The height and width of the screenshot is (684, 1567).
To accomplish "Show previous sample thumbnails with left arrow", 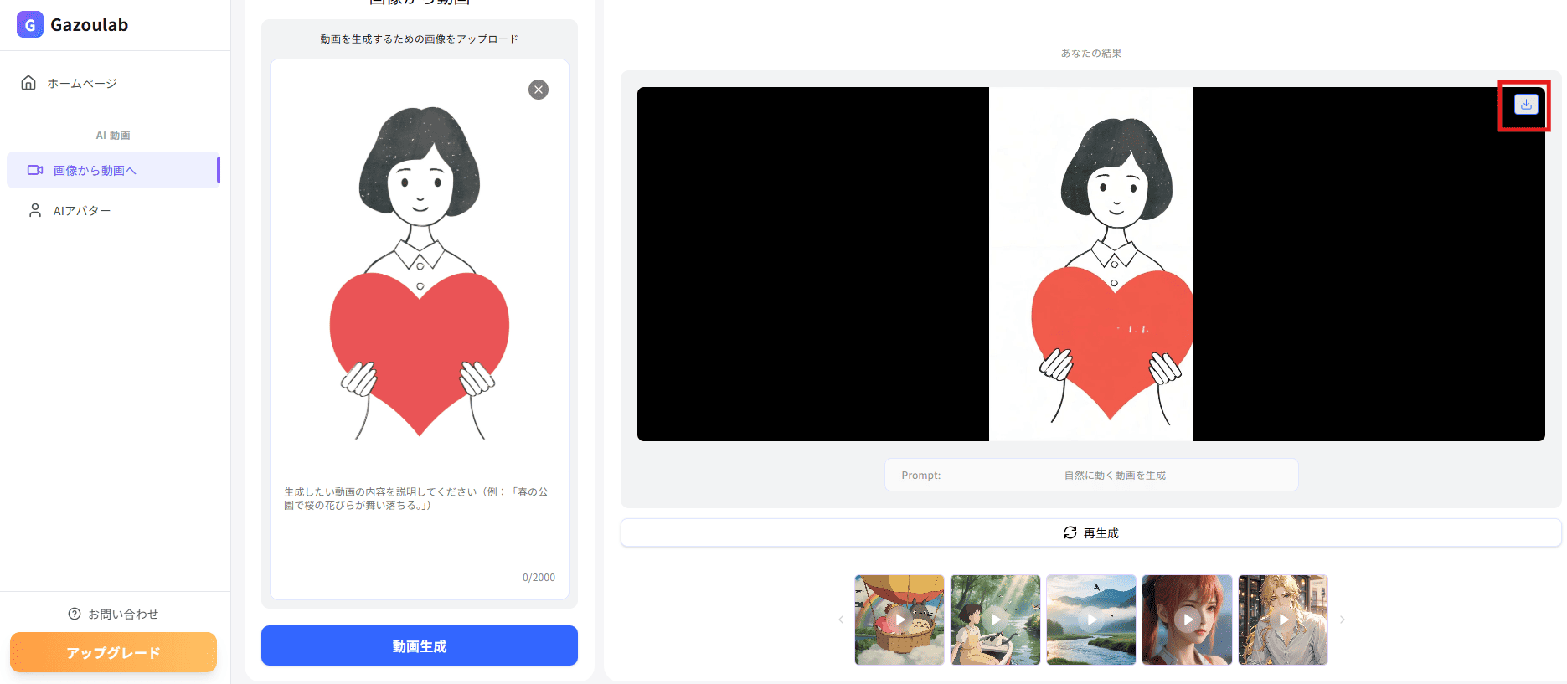I will point(841,620).
